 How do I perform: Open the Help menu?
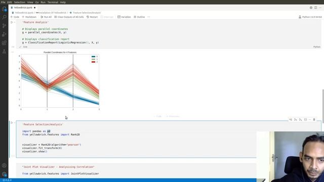point(63,2)
